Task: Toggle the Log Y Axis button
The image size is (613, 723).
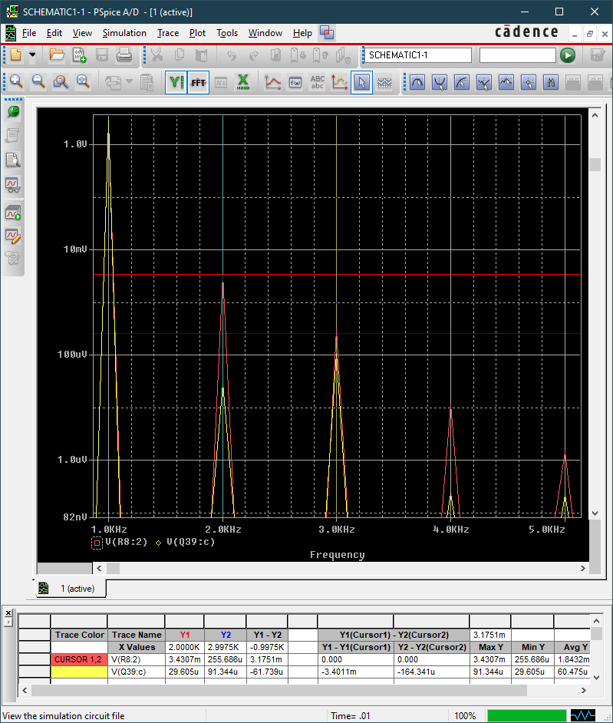Action: click(x=176, y=82)
